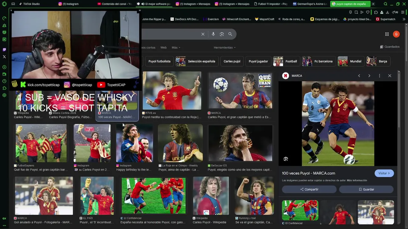The width and height of the screenshot is (408, 229).
Task: Close the MARCA image preview panel
Action: (390, 76)
